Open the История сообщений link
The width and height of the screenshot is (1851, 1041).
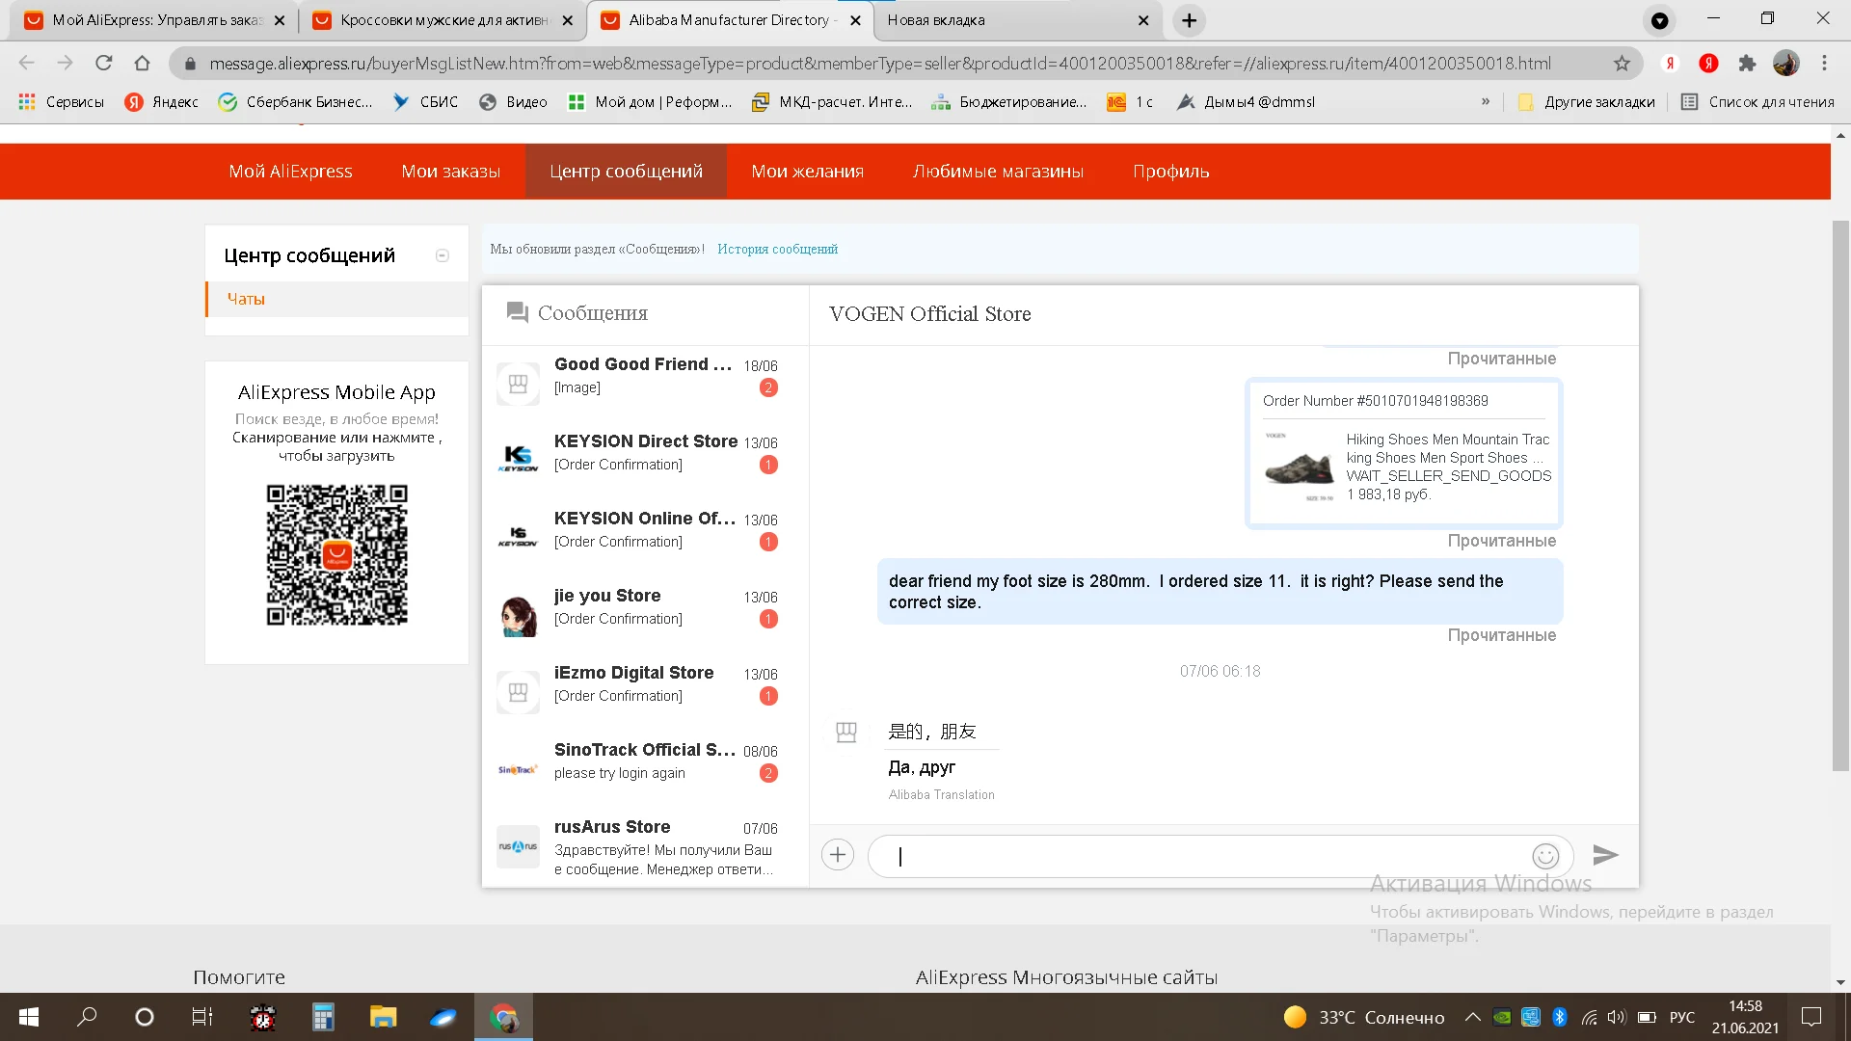tap(777, 250)
